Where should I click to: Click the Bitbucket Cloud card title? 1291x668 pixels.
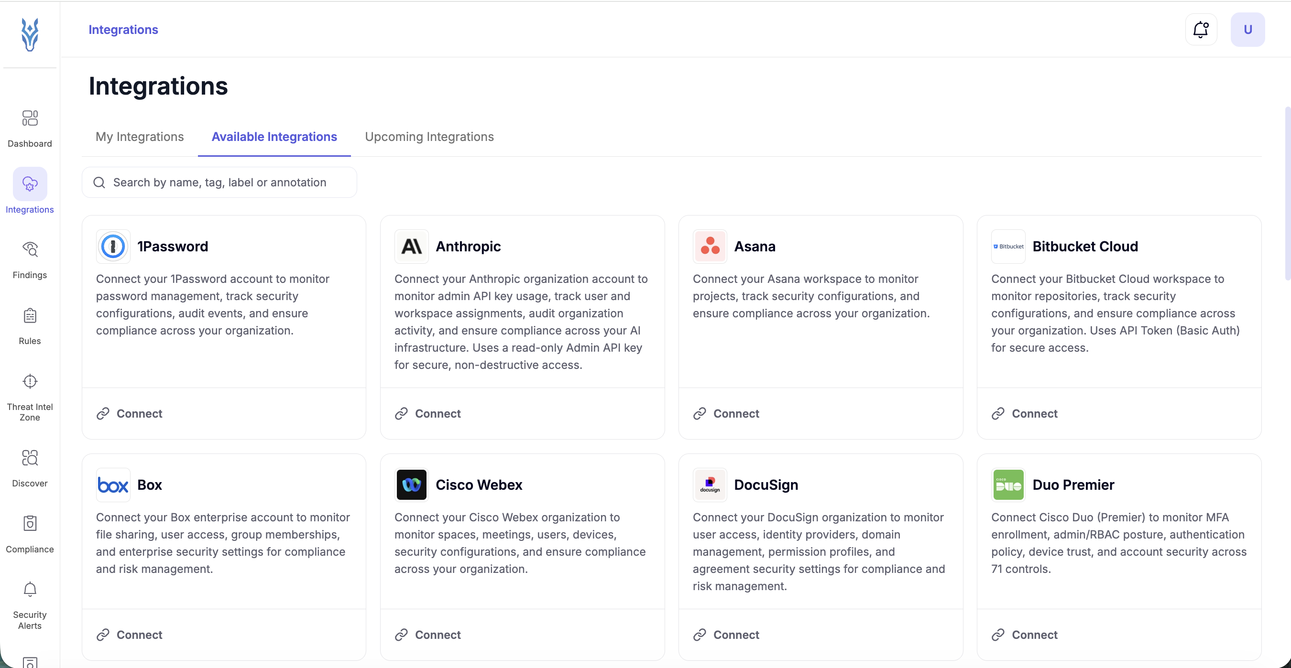[1085, 247]
